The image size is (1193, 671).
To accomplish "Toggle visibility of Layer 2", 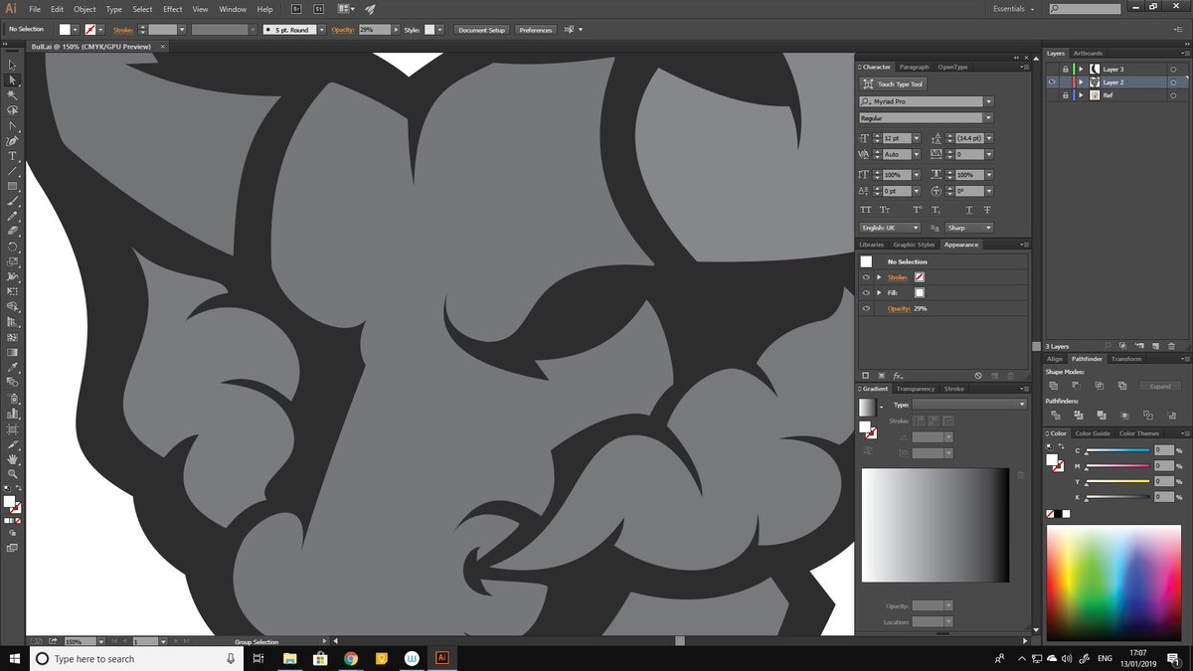I will 1053,83.
